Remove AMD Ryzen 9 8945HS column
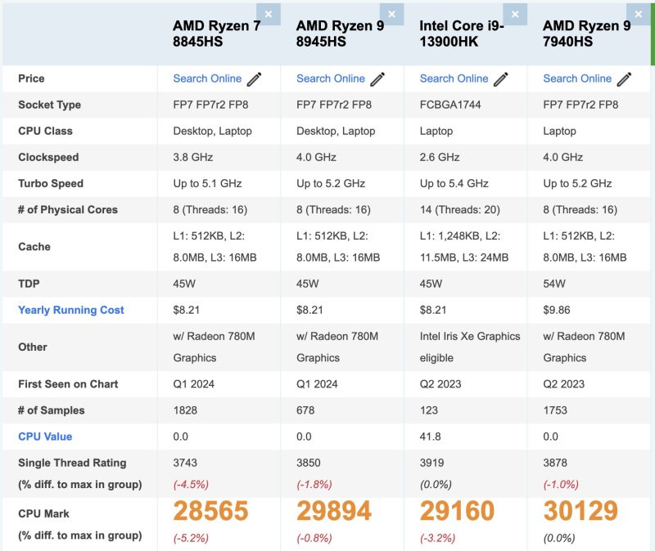 pos(391,14)
